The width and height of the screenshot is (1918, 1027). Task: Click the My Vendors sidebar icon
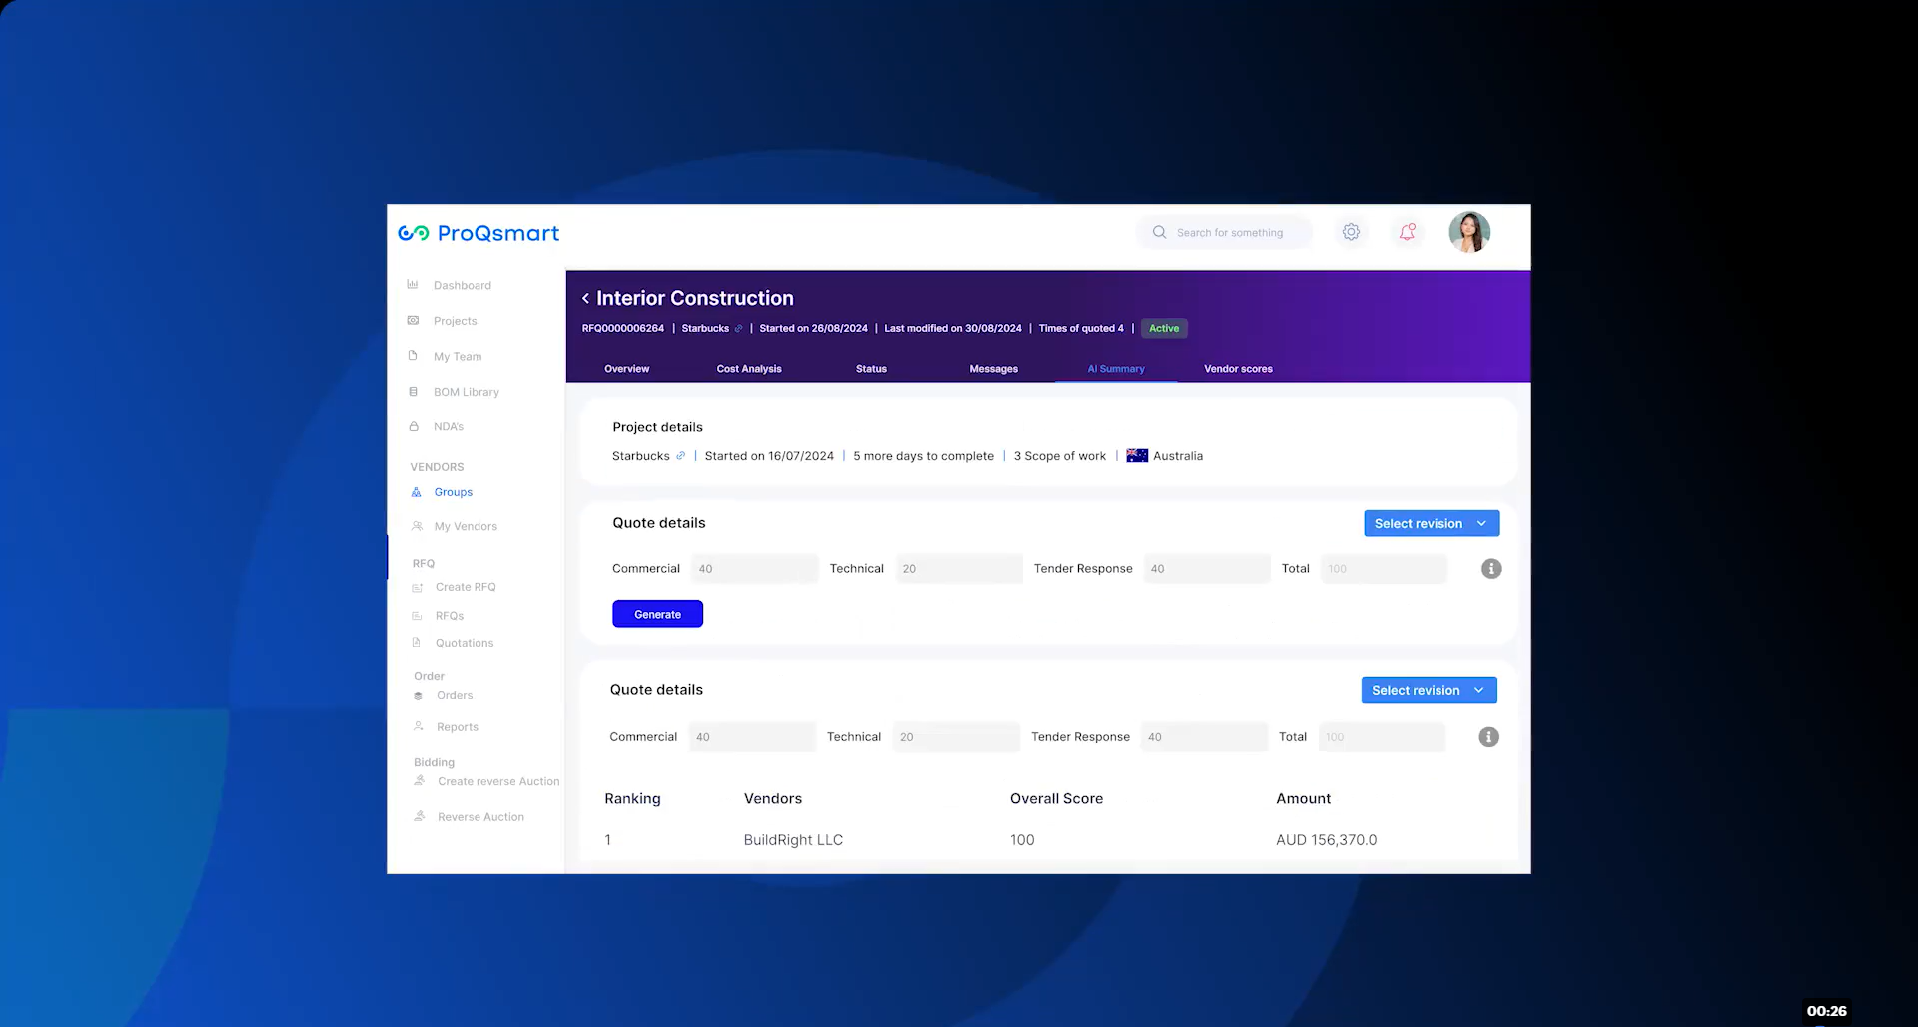417,526
